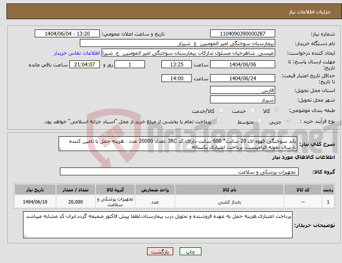Click the بازگشت back button
The image size is (342, 263).
pos(160,251)
